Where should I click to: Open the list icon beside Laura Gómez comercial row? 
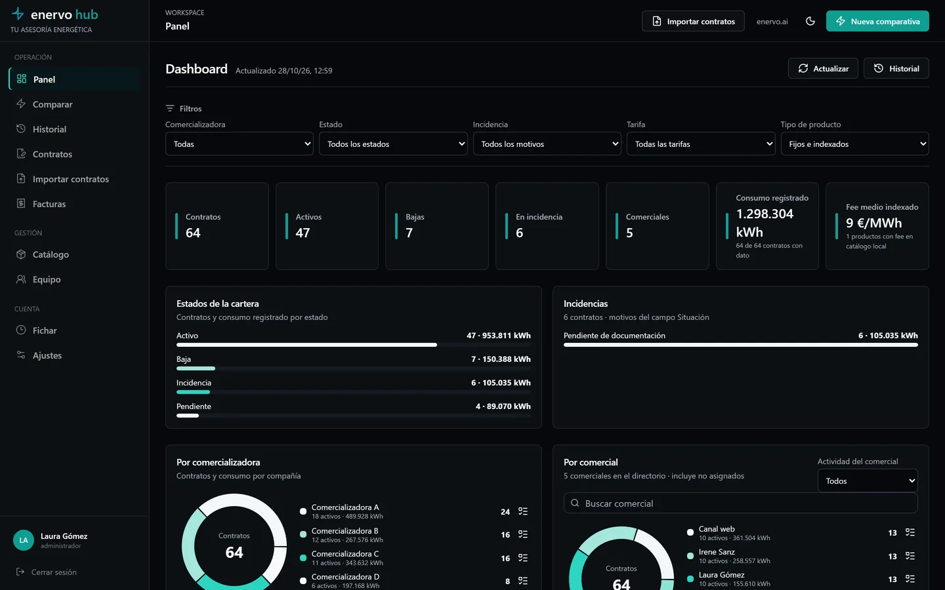coord(910,579)
